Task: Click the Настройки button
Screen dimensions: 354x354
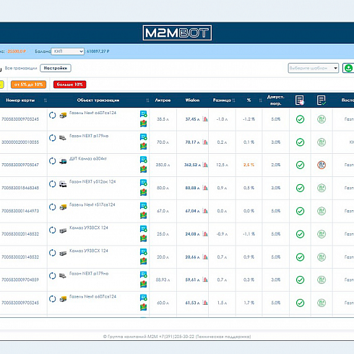Action: click(56, 68)
